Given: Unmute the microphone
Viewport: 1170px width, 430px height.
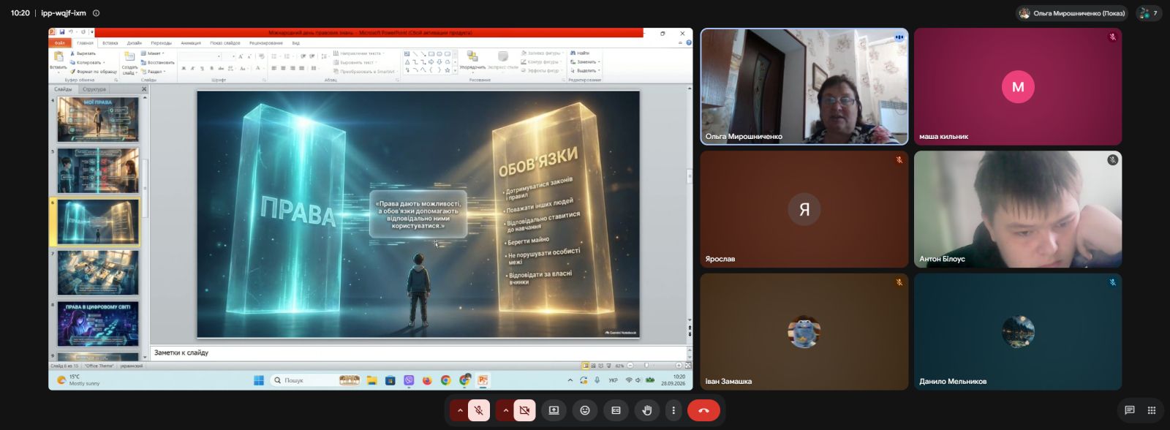Looking at the screenshot, I should tap(478, 410).
